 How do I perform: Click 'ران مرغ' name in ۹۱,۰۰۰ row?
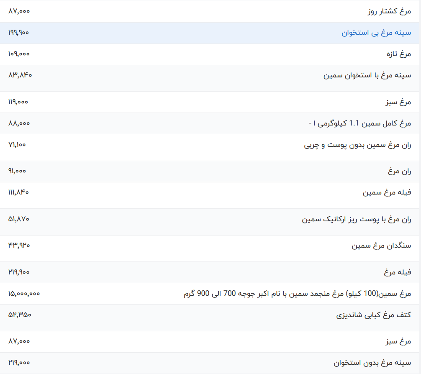click(x=400, y=171)
